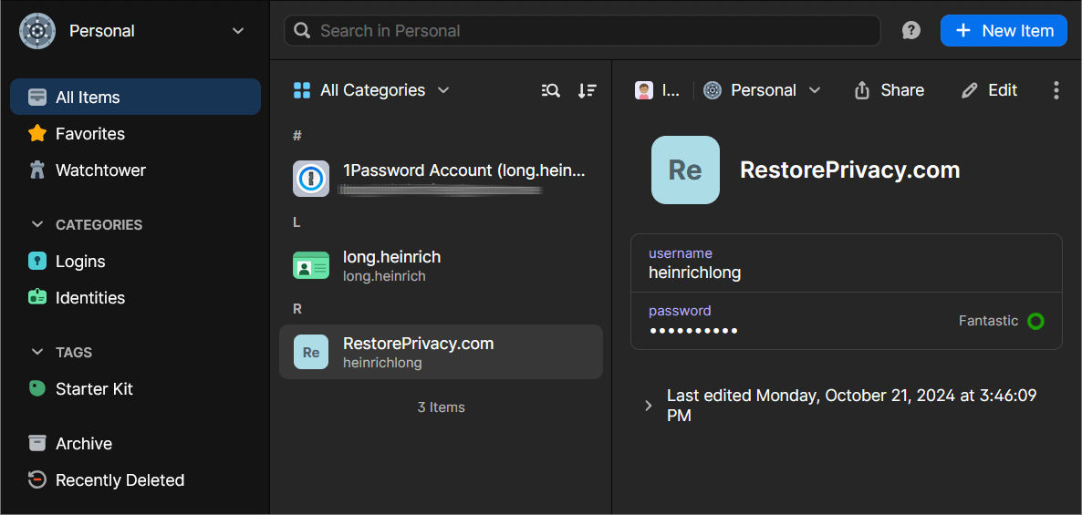Click the sort order icon
Image resolution: width=1082 pixels, height=515 pixels.
click(x=588, y=90)
